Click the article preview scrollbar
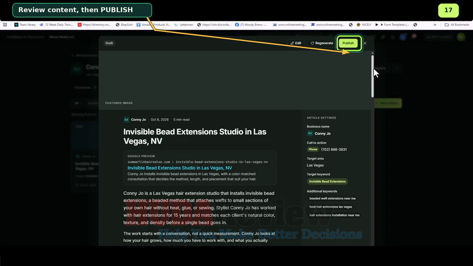The height and width of the screenshot is (266, 473). click(x=373, y=75)
